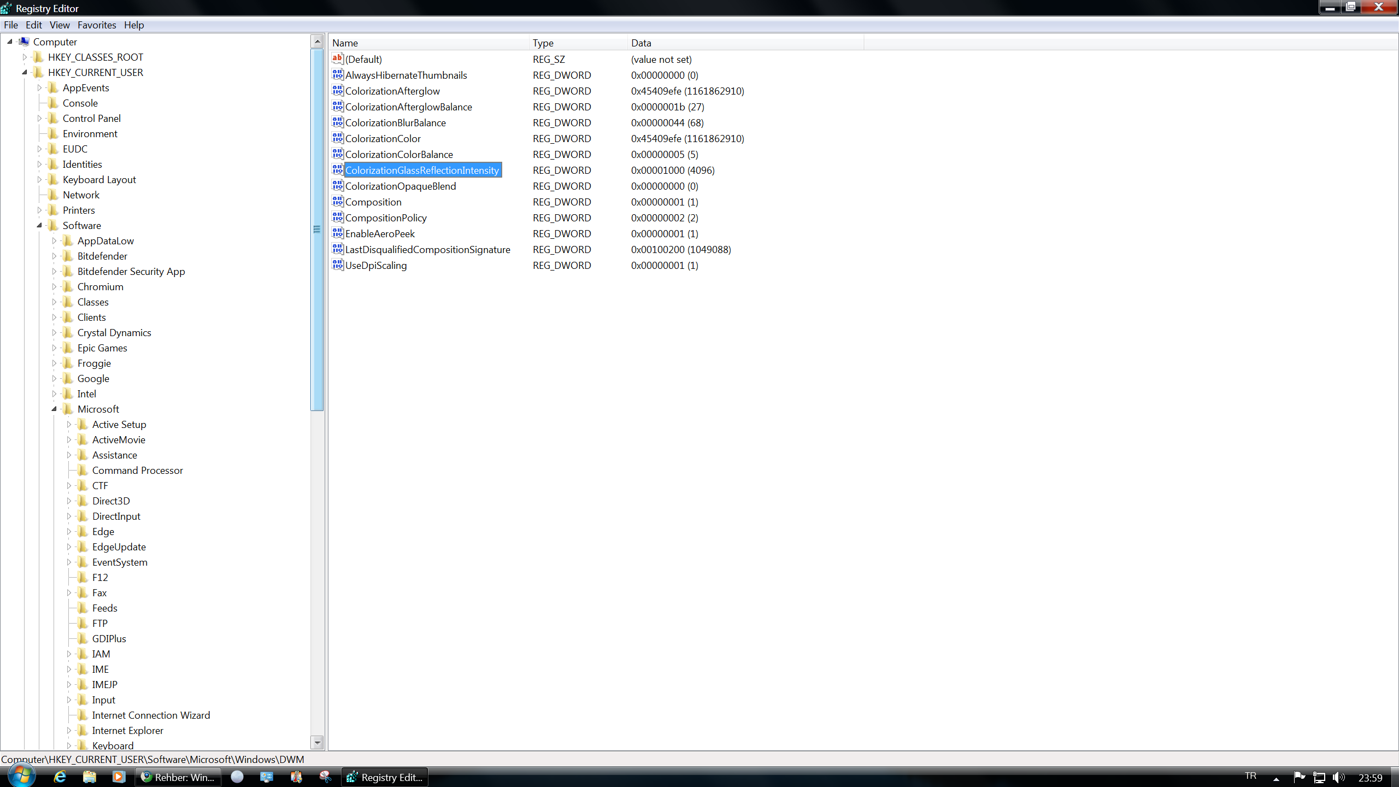Click the string icon beside (Default) value
The width and height of the screenshot is (1399, 787).
(338, 59)
